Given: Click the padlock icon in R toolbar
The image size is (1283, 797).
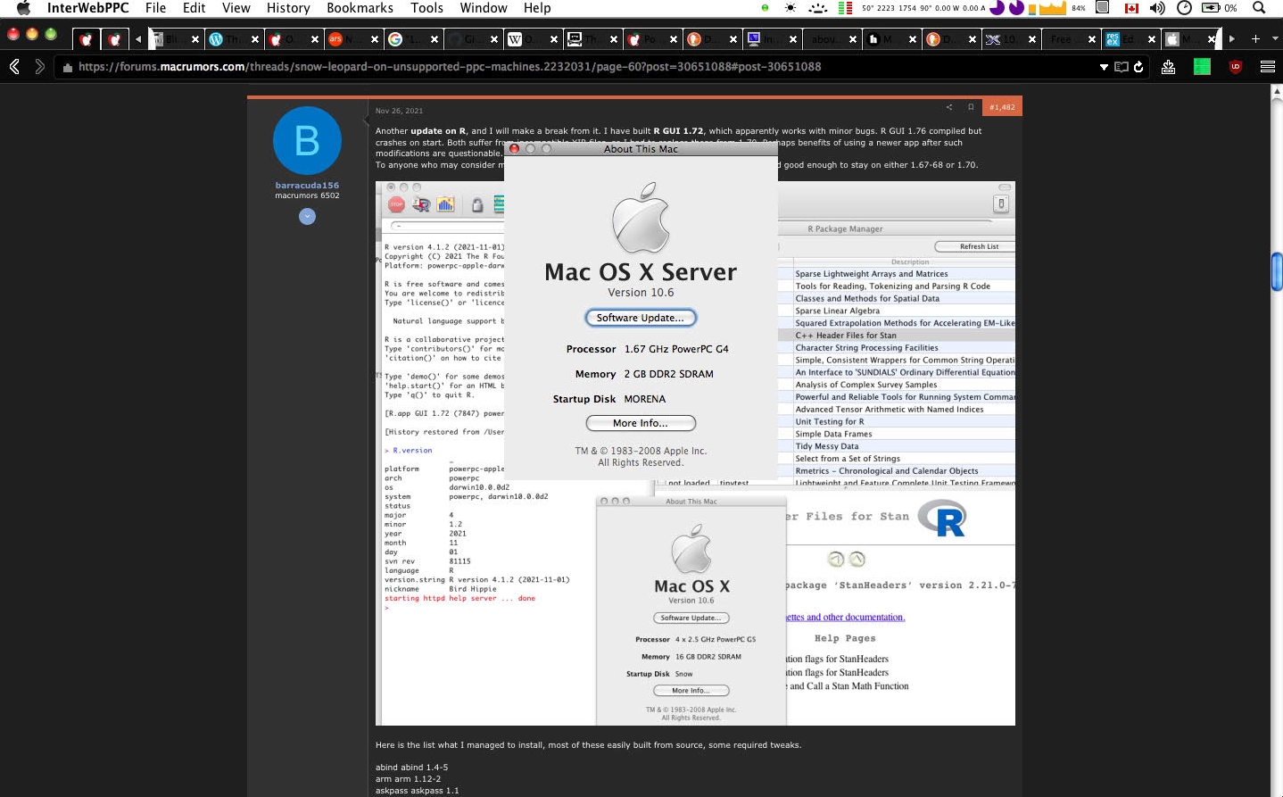Looking at the screenshot, I should point(477,204).
